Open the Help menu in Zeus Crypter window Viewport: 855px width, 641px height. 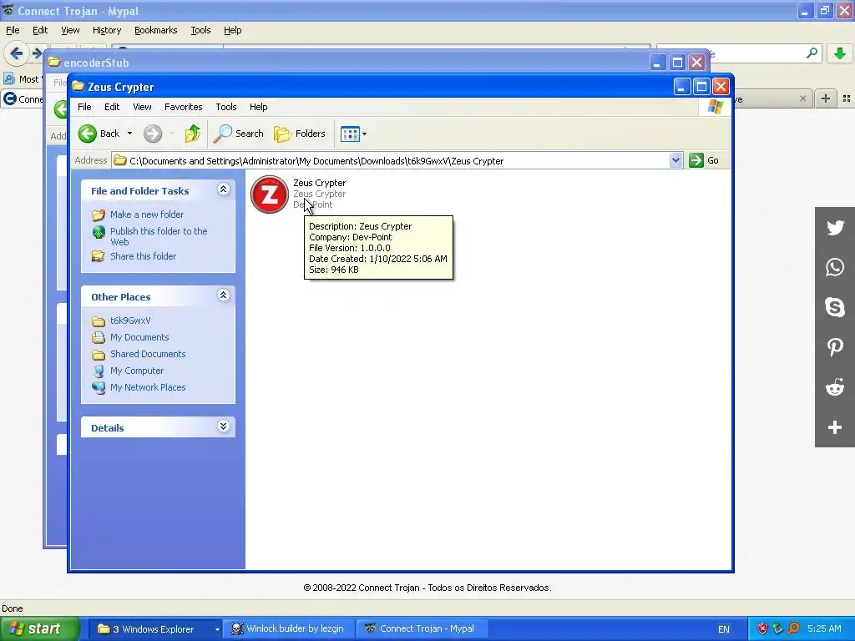pyautogui.click(x=259, y=107)
